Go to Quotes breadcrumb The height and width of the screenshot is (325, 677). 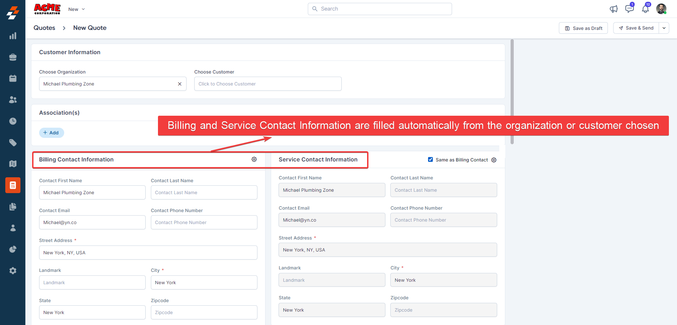click(x=44, y=28)
